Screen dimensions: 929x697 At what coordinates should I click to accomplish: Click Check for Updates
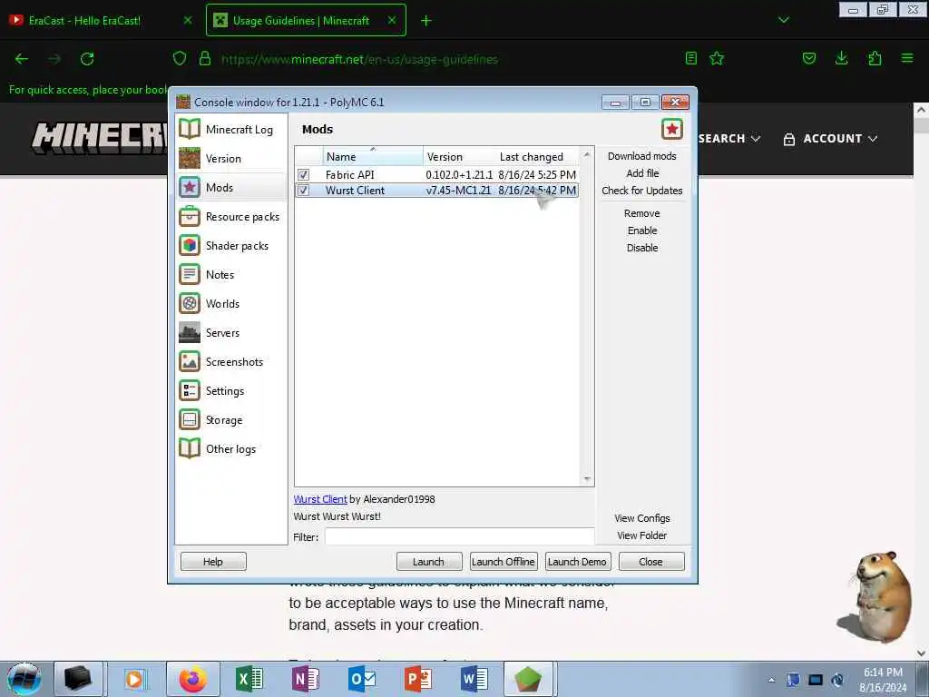(642, 191)
